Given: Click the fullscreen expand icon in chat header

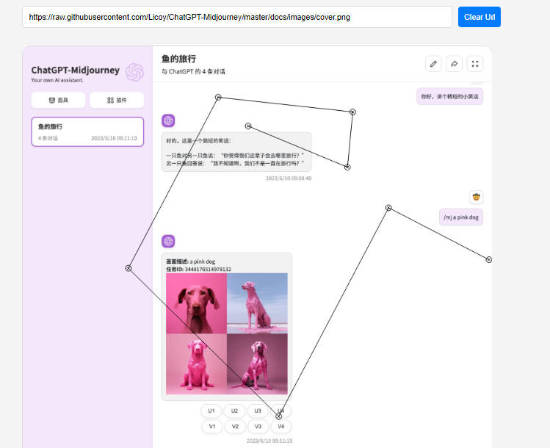Looking at the screenshot, I should [475, 64].
